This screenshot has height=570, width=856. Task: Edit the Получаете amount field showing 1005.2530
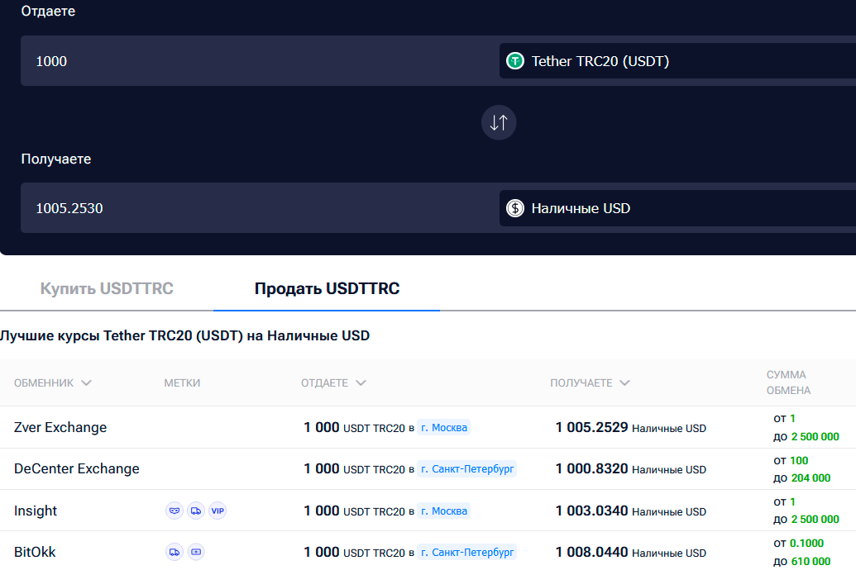(x=260, y=208)
